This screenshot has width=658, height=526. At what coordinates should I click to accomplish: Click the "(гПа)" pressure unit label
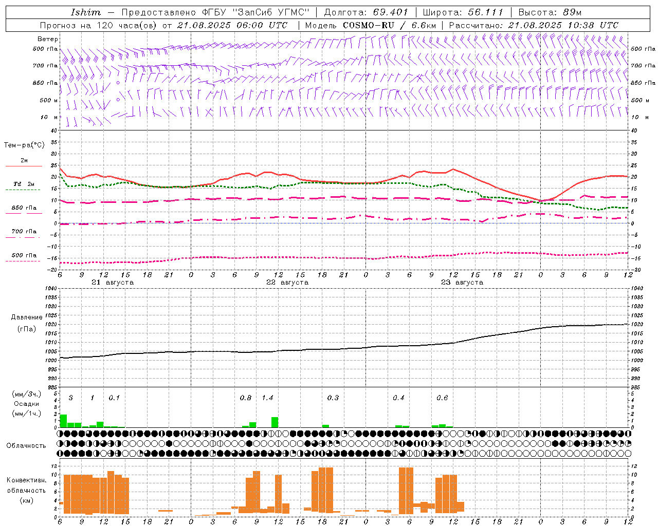(x=27, y=329)
